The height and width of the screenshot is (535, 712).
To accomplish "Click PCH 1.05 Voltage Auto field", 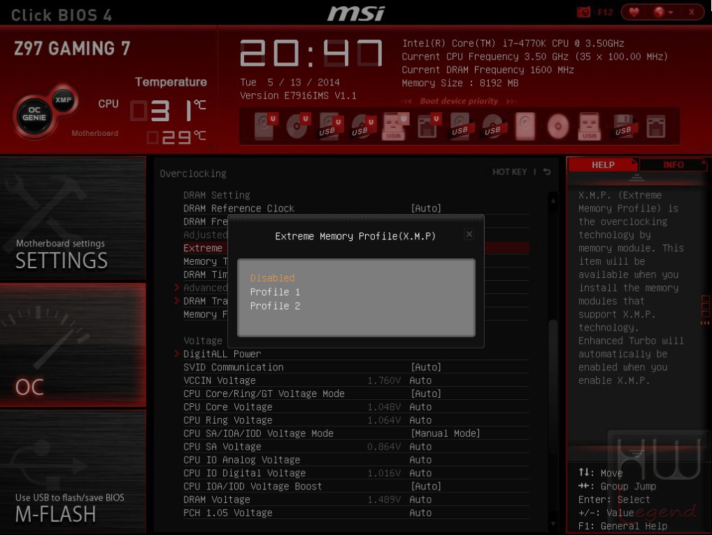I will point(420,513).
